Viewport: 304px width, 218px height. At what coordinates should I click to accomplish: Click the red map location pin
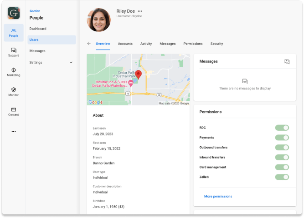point(139,74)
